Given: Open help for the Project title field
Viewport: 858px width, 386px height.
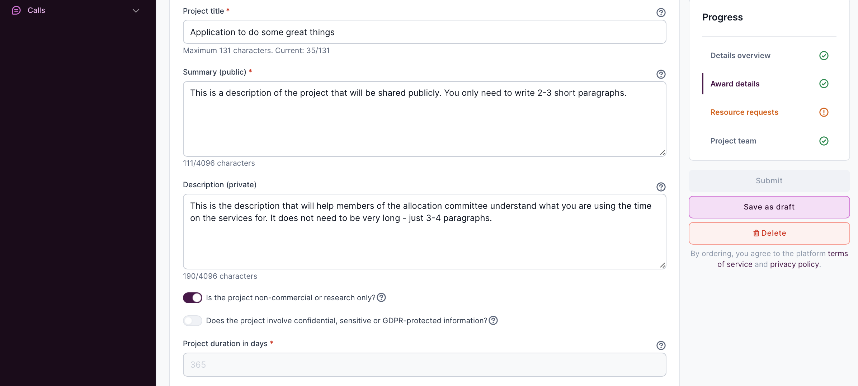Looking at the screenshot, I should [x=661, y=13].
